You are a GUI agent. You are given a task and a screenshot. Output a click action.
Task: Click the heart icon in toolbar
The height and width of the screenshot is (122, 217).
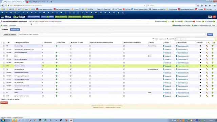coord(61,13)
